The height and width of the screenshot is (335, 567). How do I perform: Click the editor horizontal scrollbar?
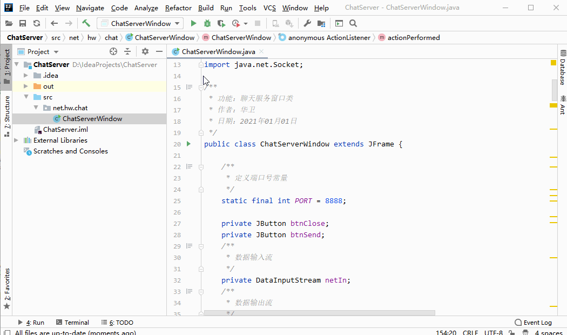pyautogui.click(x=319, y=312)
